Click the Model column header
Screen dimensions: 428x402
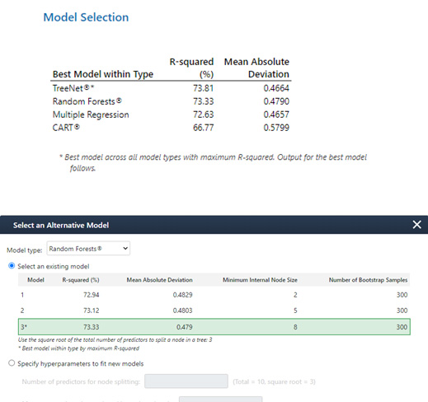tap(35, 280)
